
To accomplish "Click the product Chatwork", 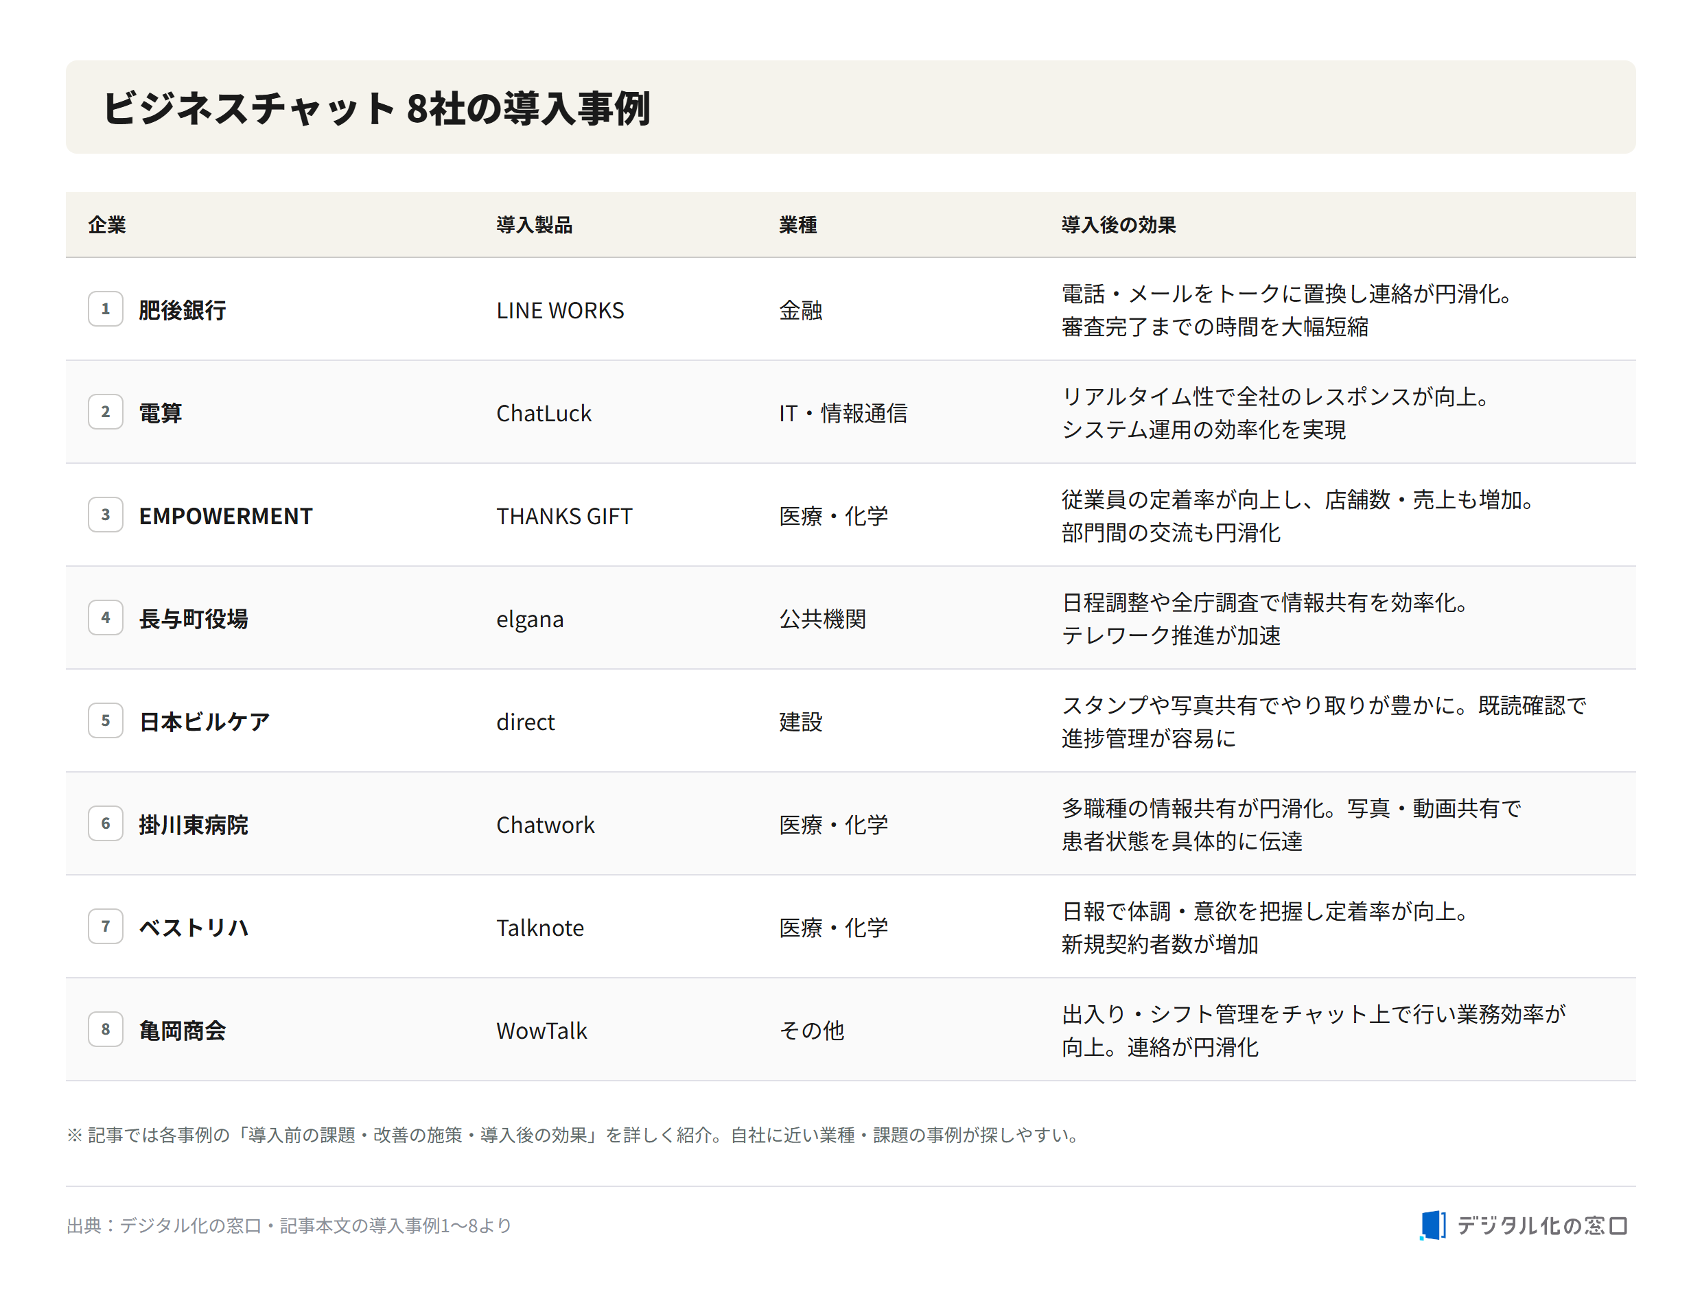I will pos(546,825).
